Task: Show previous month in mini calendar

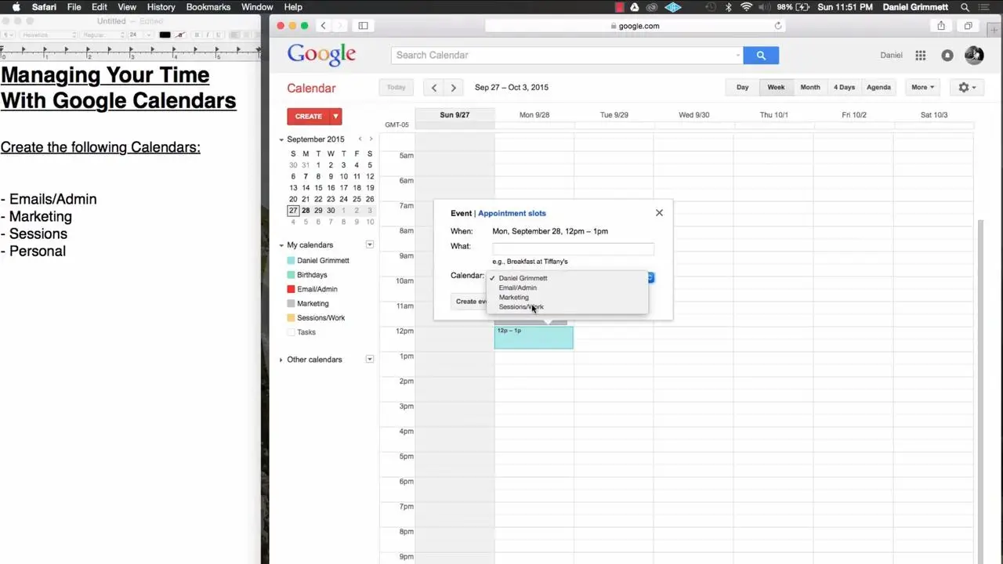Action: coord(360,139)
